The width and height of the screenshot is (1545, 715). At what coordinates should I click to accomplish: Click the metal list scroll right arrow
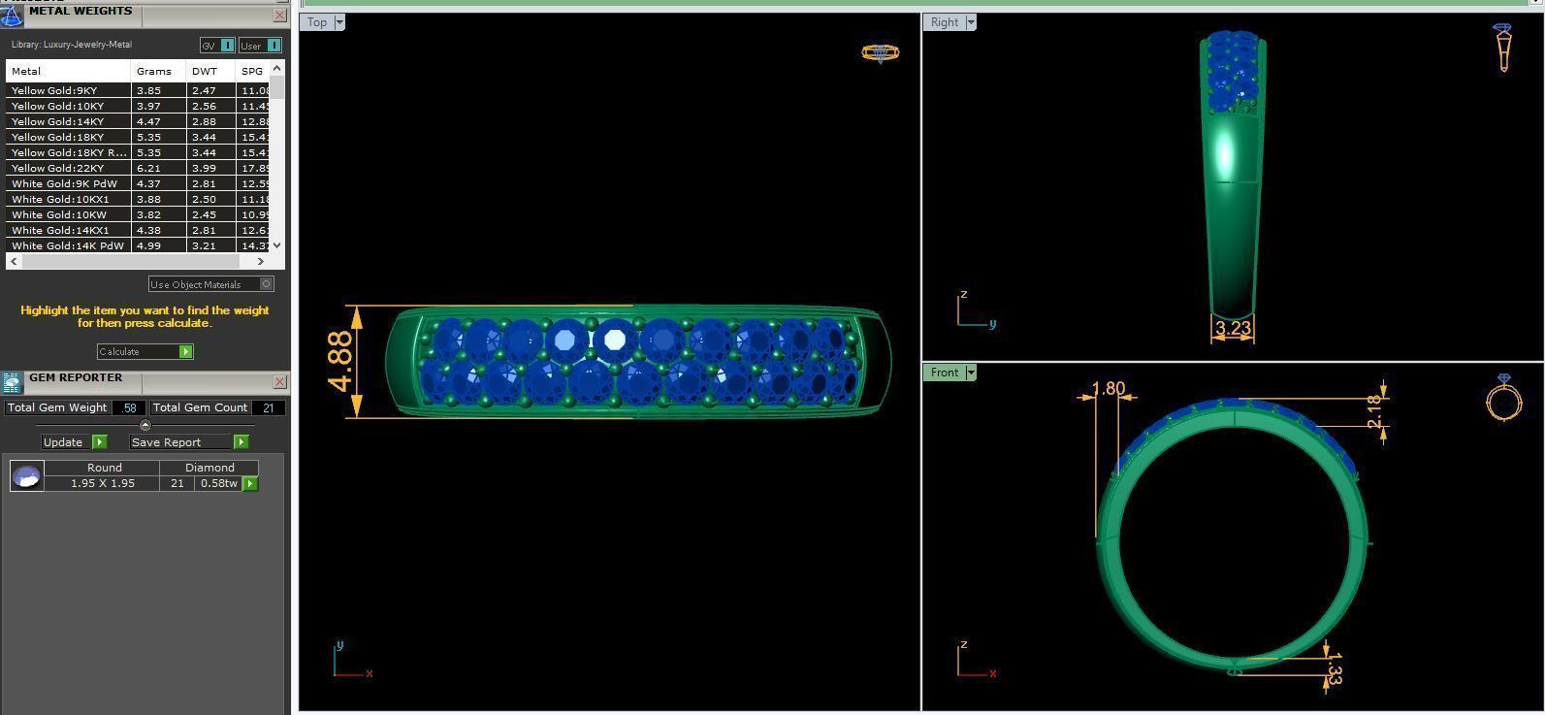click(260, 261)
